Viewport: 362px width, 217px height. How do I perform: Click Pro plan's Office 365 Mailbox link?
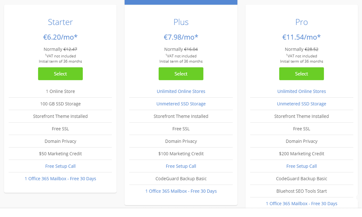[x=302, y=204]
